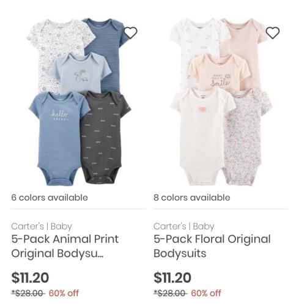The image size is (299, 306).
Task: Favorite the Floral bodysuits with heart icon
Action: [273, 32]
